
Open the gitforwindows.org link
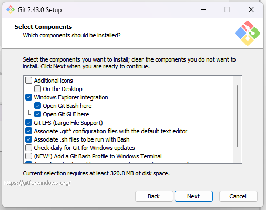pos(37,183)
